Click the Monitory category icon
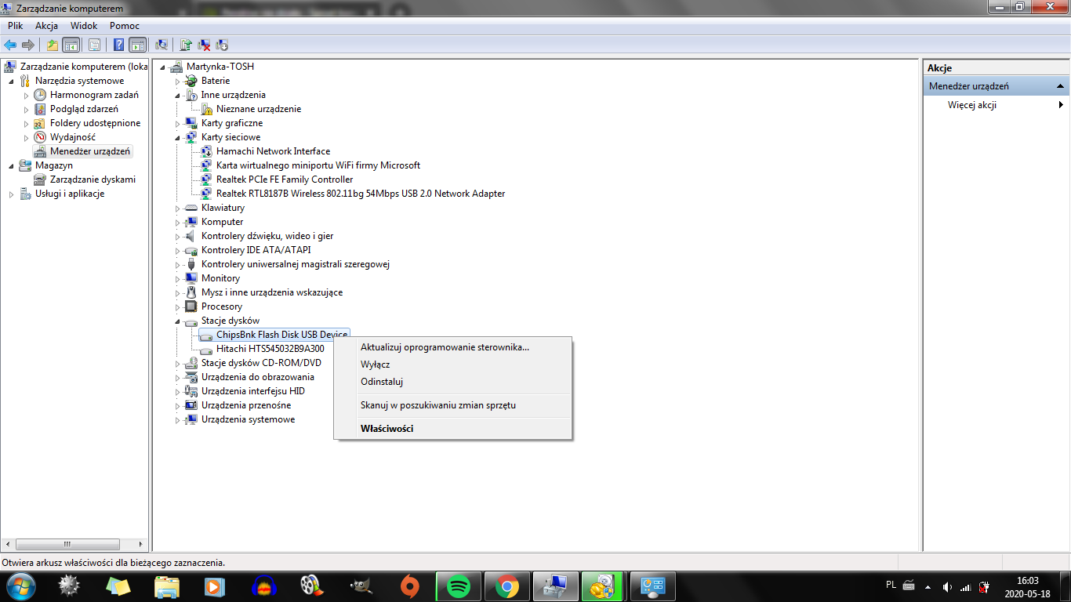Screen dimensions: 1071x602 click(191, 278)
